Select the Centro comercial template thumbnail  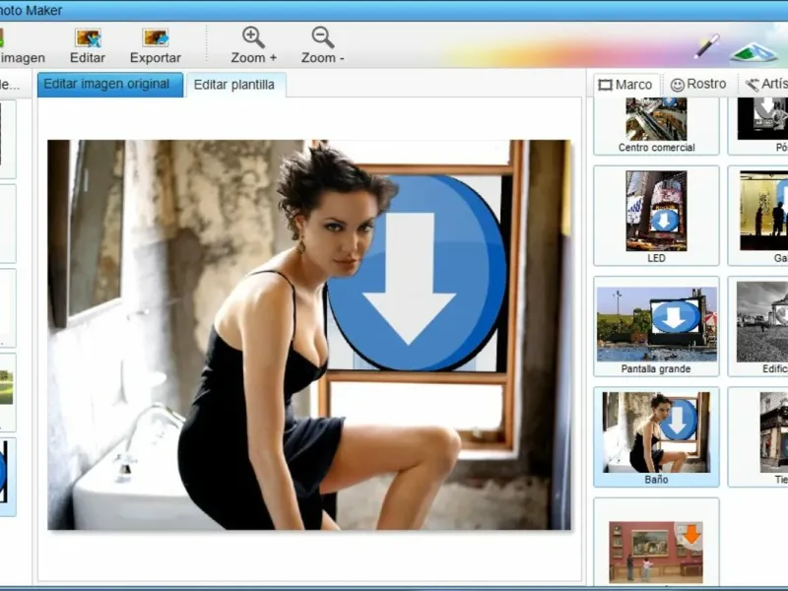pos(656,119)
